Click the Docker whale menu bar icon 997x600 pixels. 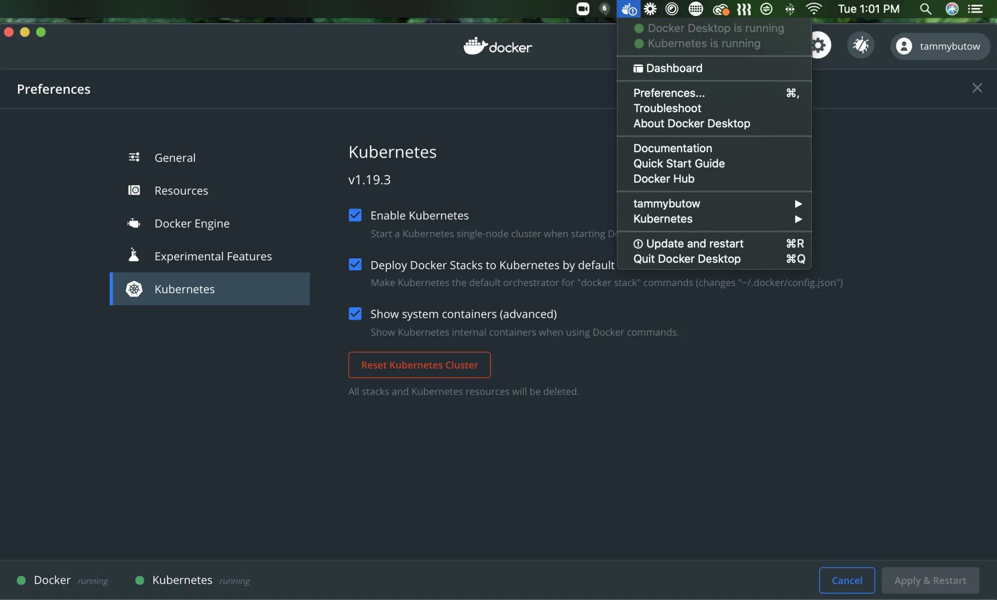[629, 9]
